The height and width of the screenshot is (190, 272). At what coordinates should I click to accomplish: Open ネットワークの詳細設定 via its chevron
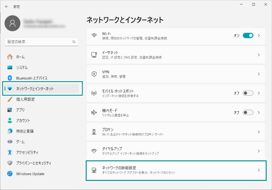[x=259, y=170]
